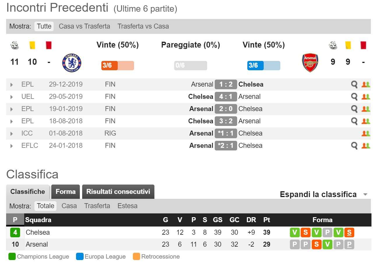This screenshot has width=377, height=265.
Task: Click the Arsenal club crest
Action: click(310, 63)
